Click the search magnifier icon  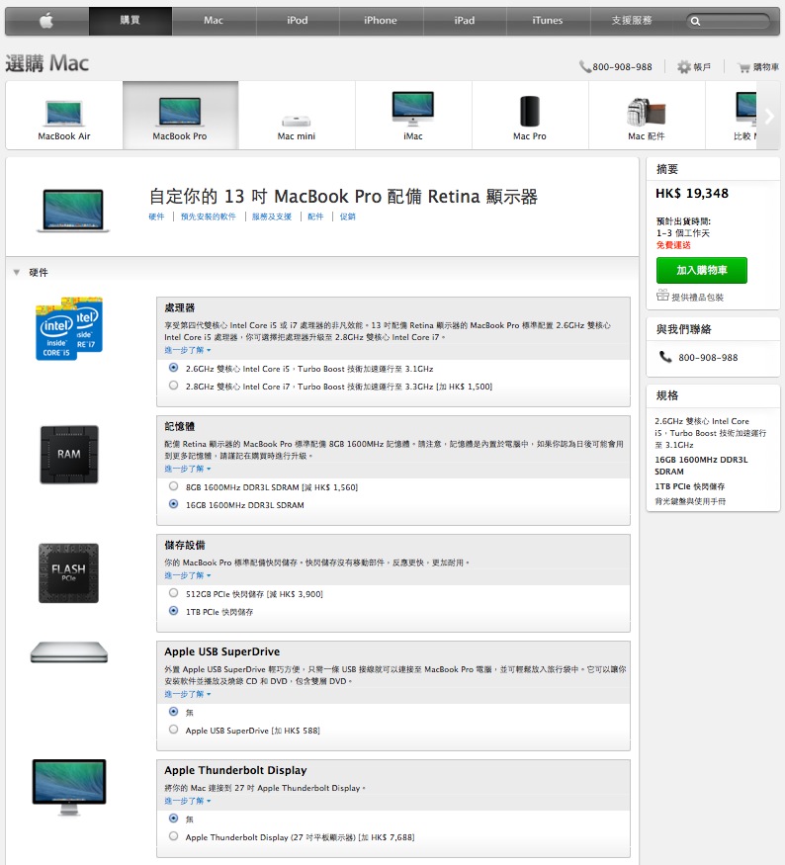pyautogui.click(x=695, y=22)
